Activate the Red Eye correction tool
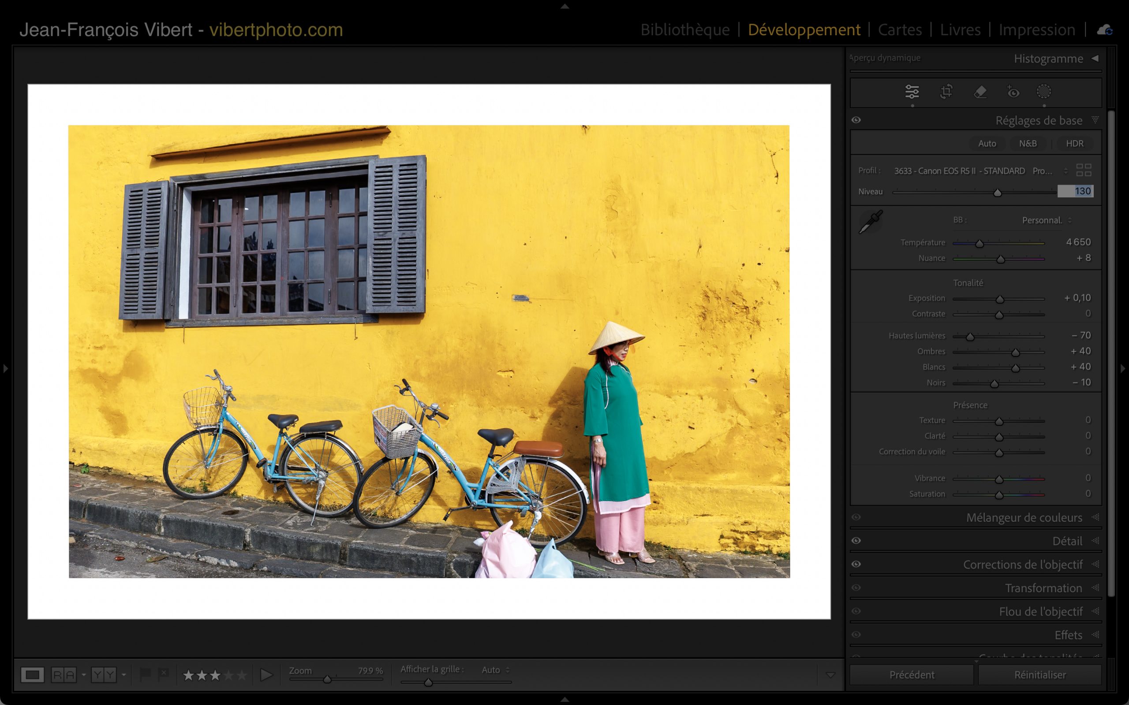1129x705 pixels. (x=1013, y=92)
